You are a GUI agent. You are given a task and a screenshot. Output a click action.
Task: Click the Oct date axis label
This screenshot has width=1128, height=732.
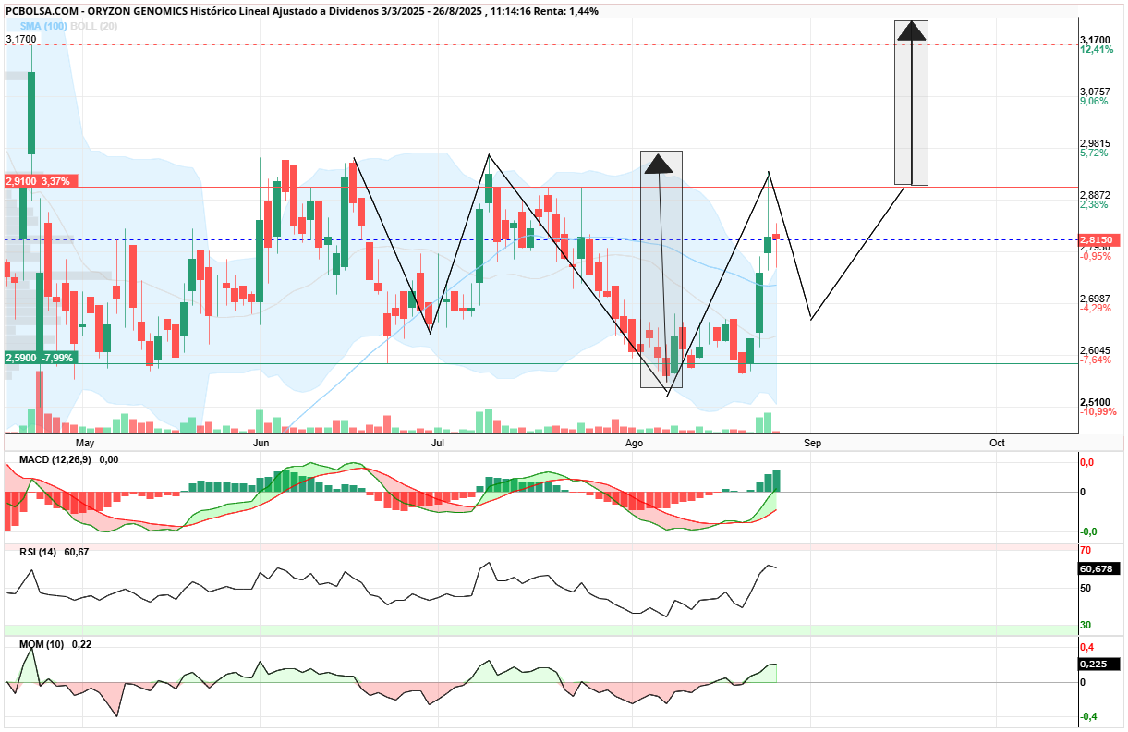point(997,444)
